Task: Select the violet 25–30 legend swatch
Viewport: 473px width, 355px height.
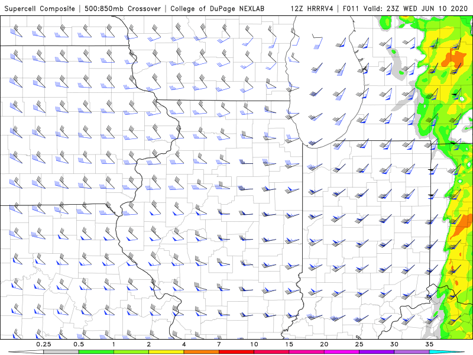Action: [x=377, y=352]
